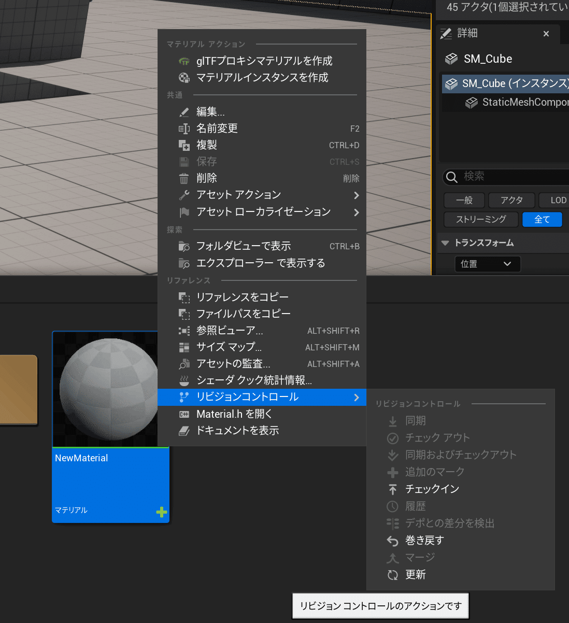Select ファイルパスをコピー menu entry

262,314
